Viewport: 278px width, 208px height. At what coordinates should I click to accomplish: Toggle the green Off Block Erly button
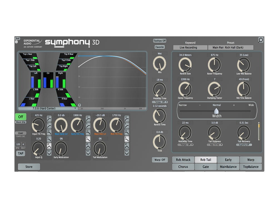[21, 117]
